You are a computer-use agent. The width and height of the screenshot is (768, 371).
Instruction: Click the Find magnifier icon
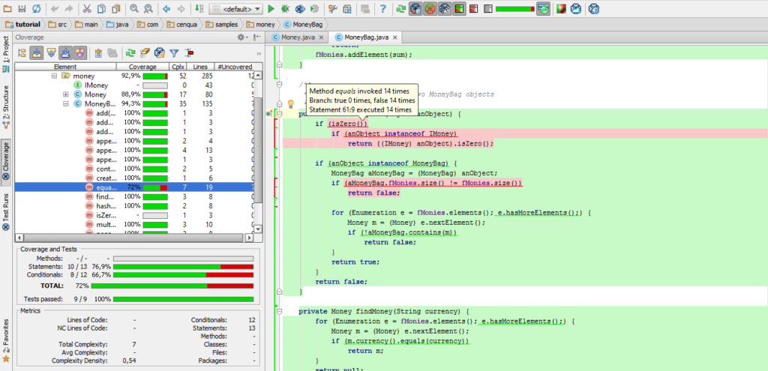133,8
